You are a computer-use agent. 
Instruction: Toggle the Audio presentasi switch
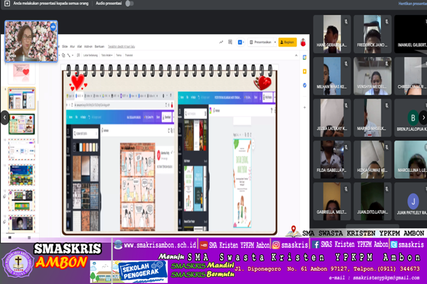129,4
